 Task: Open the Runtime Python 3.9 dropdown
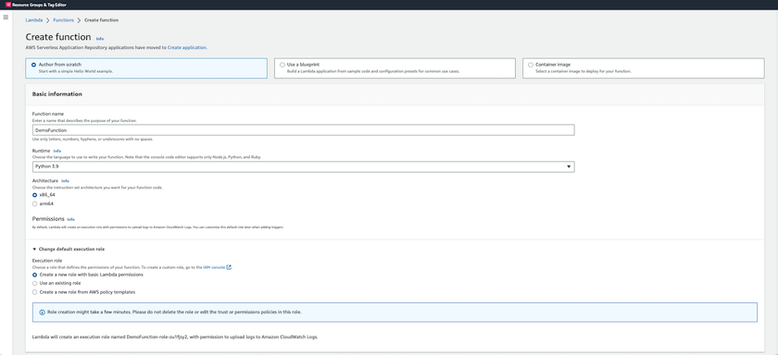click(x=303, y=166)
